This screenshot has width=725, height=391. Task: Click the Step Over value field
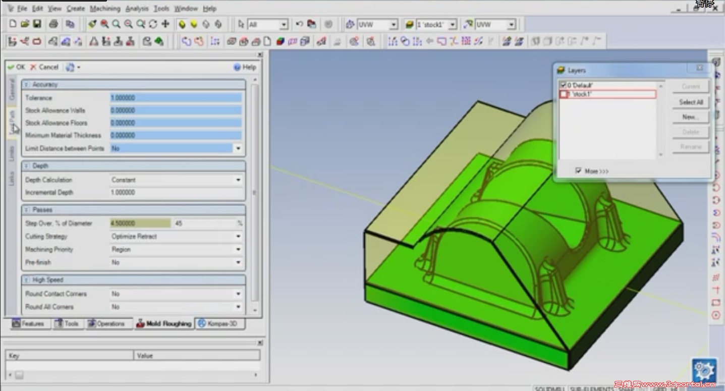(x=140, y=223)
